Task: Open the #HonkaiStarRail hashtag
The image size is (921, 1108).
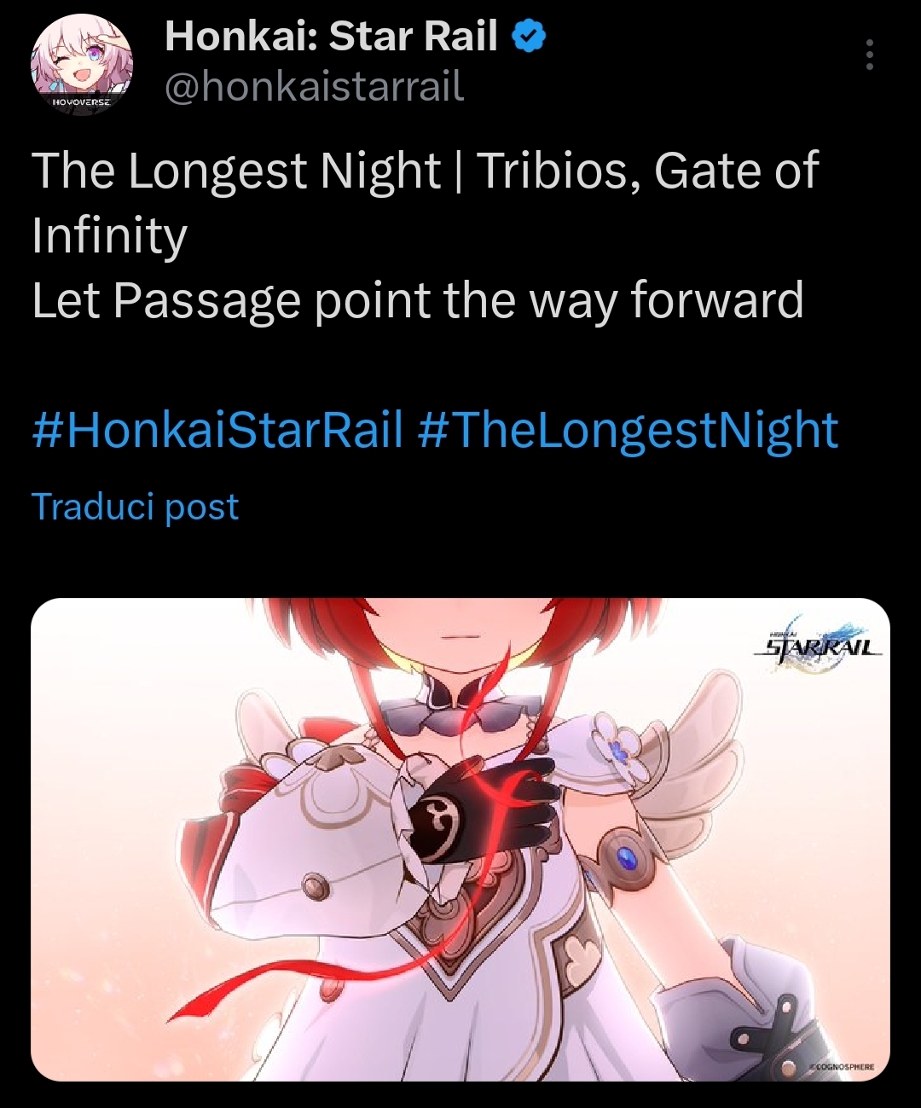Action: [217, 429]
